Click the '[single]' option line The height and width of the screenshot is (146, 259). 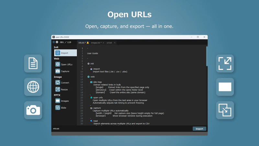pyautogui.click(x=122, y=87)
